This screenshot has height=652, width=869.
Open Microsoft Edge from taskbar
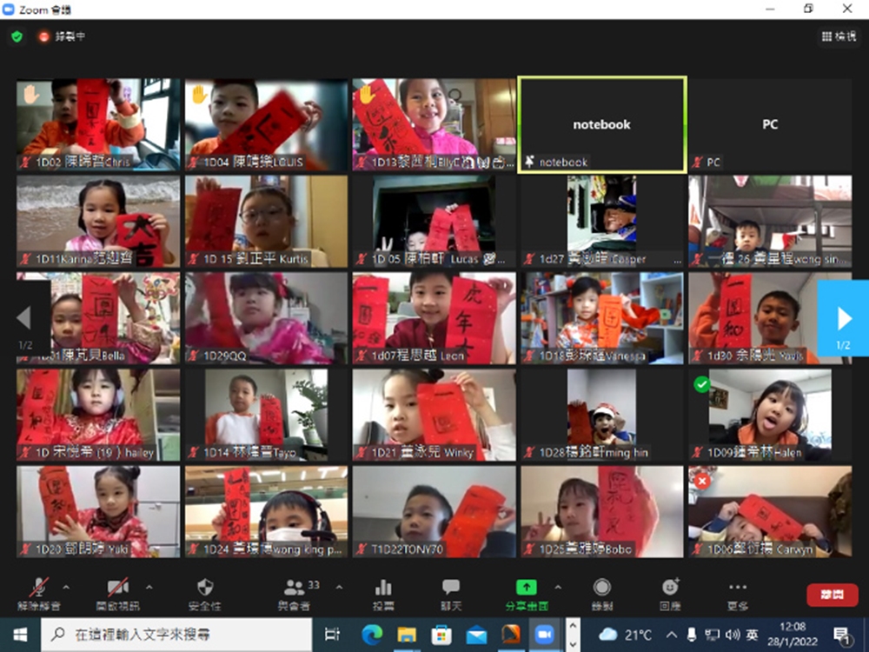(x=372, y=635)
